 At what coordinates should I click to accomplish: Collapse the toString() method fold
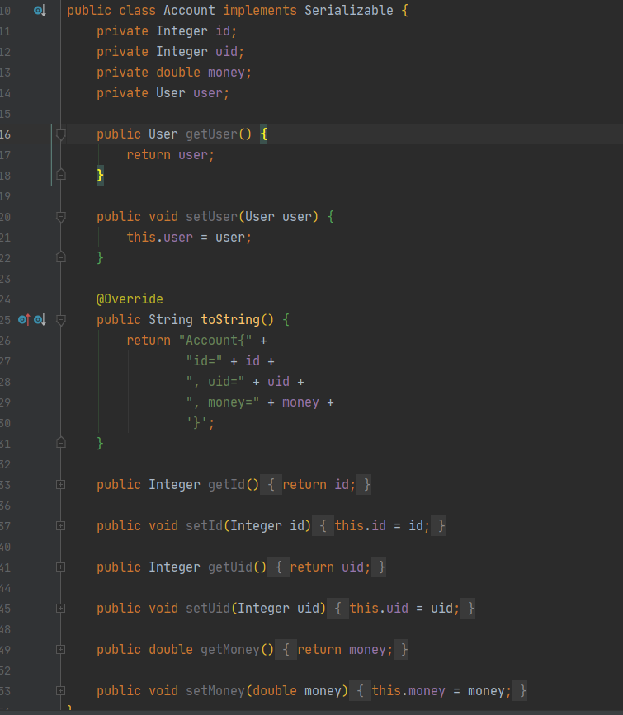pos(61,320)
